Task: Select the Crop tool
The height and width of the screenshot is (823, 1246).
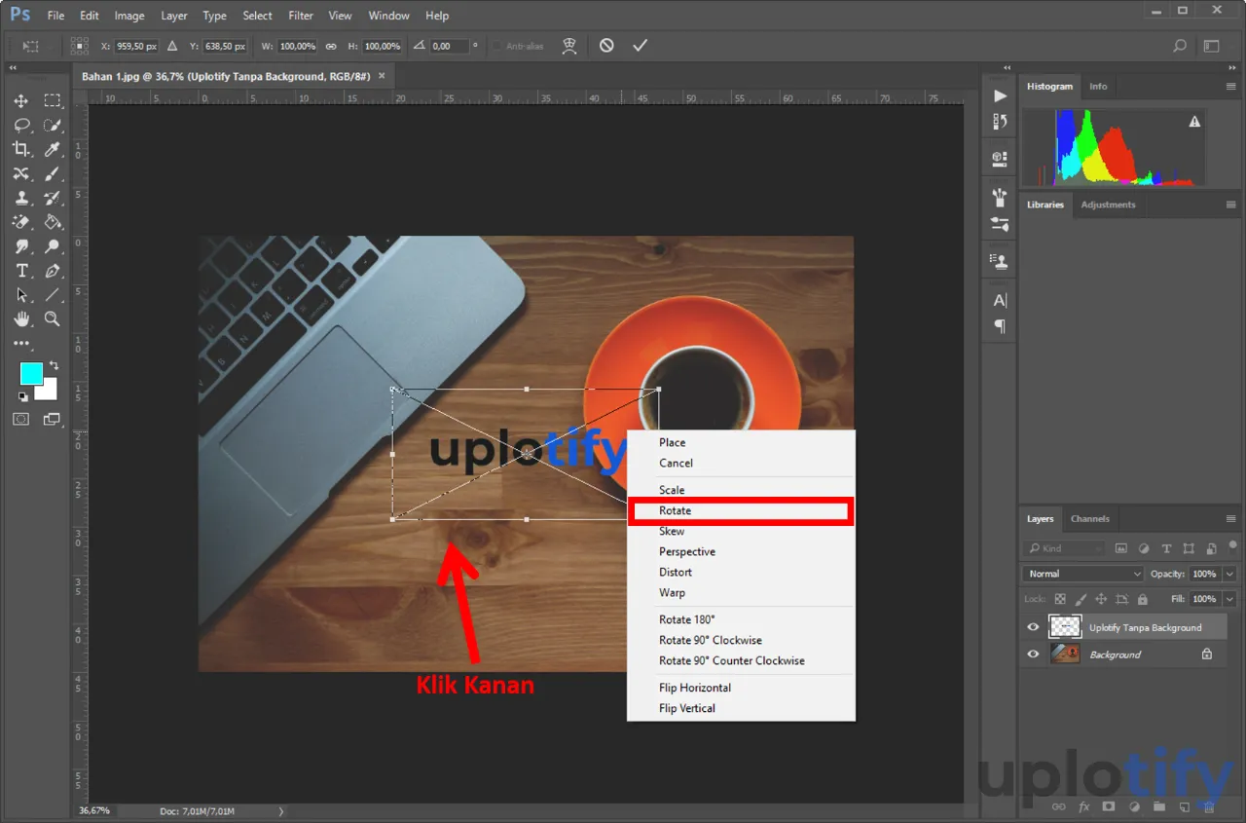Action: tap(21, 149)
